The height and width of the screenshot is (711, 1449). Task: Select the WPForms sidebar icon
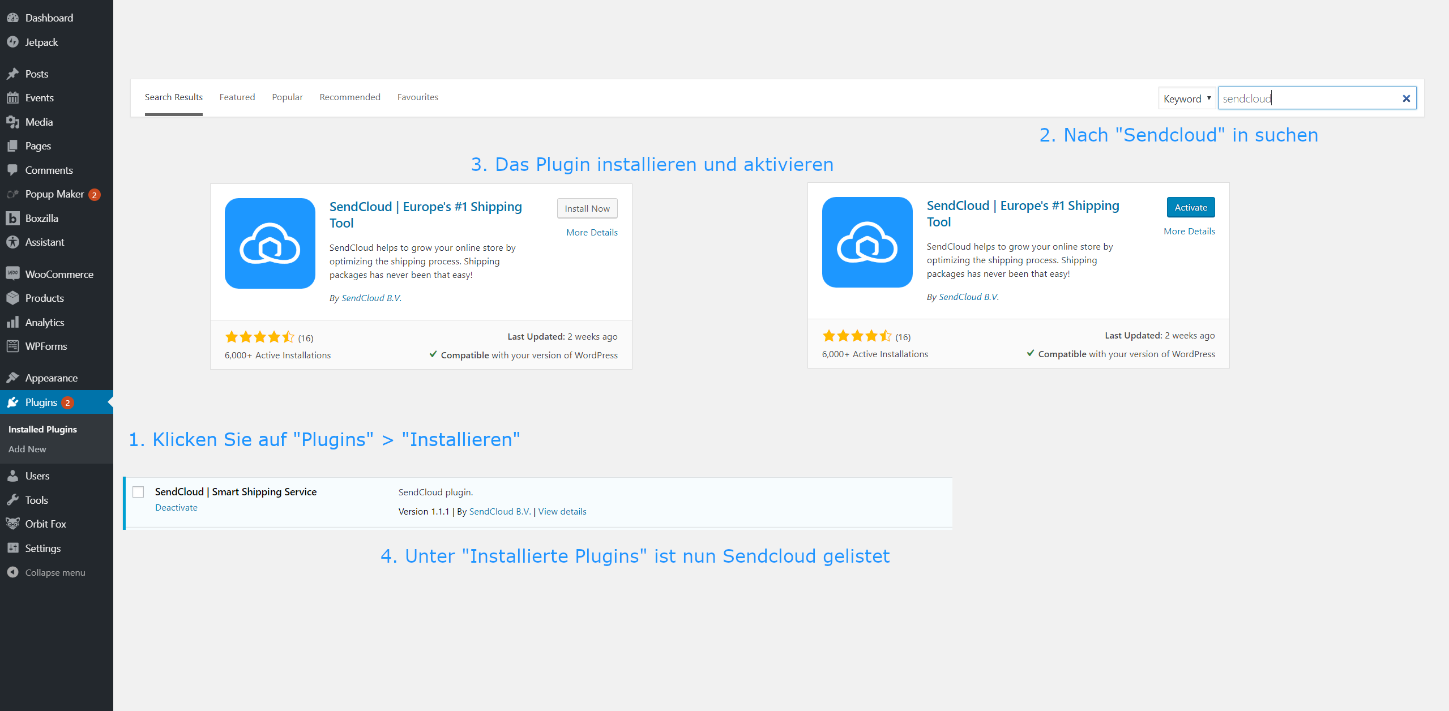point(14,346)
